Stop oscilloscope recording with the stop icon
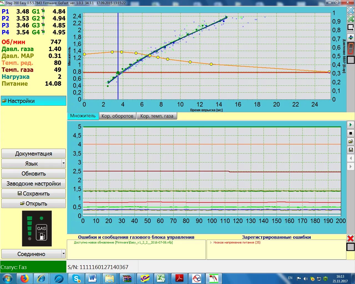Screen dimensions: 355x284 [x=351, y=133]
